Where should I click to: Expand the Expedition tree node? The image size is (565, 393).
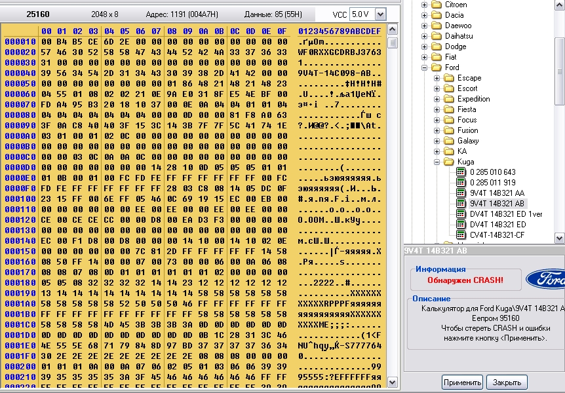pos(437,99)
